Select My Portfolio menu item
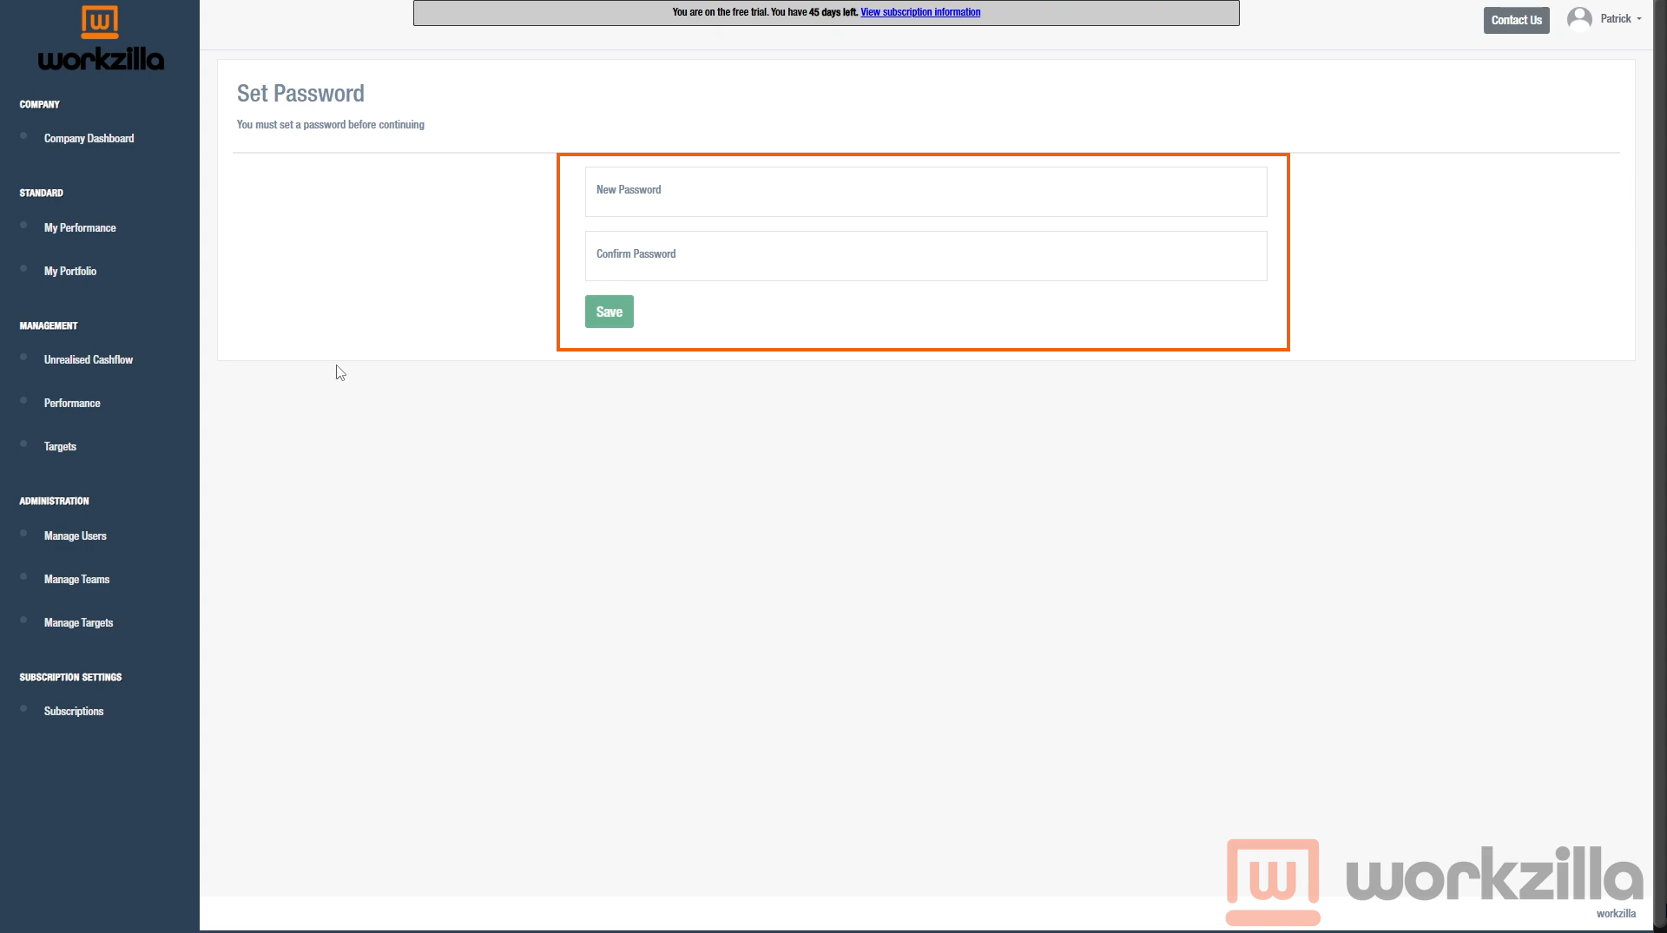The height and width of the screenshot is (933, 1667). pyautogui.click(x=70, y=272)
